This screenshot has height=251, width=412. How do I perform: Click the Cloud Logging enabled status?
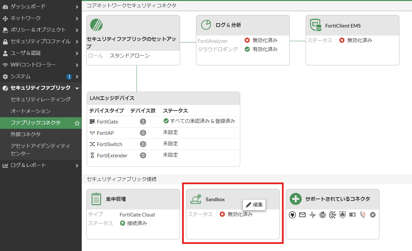tap(261, 49)
